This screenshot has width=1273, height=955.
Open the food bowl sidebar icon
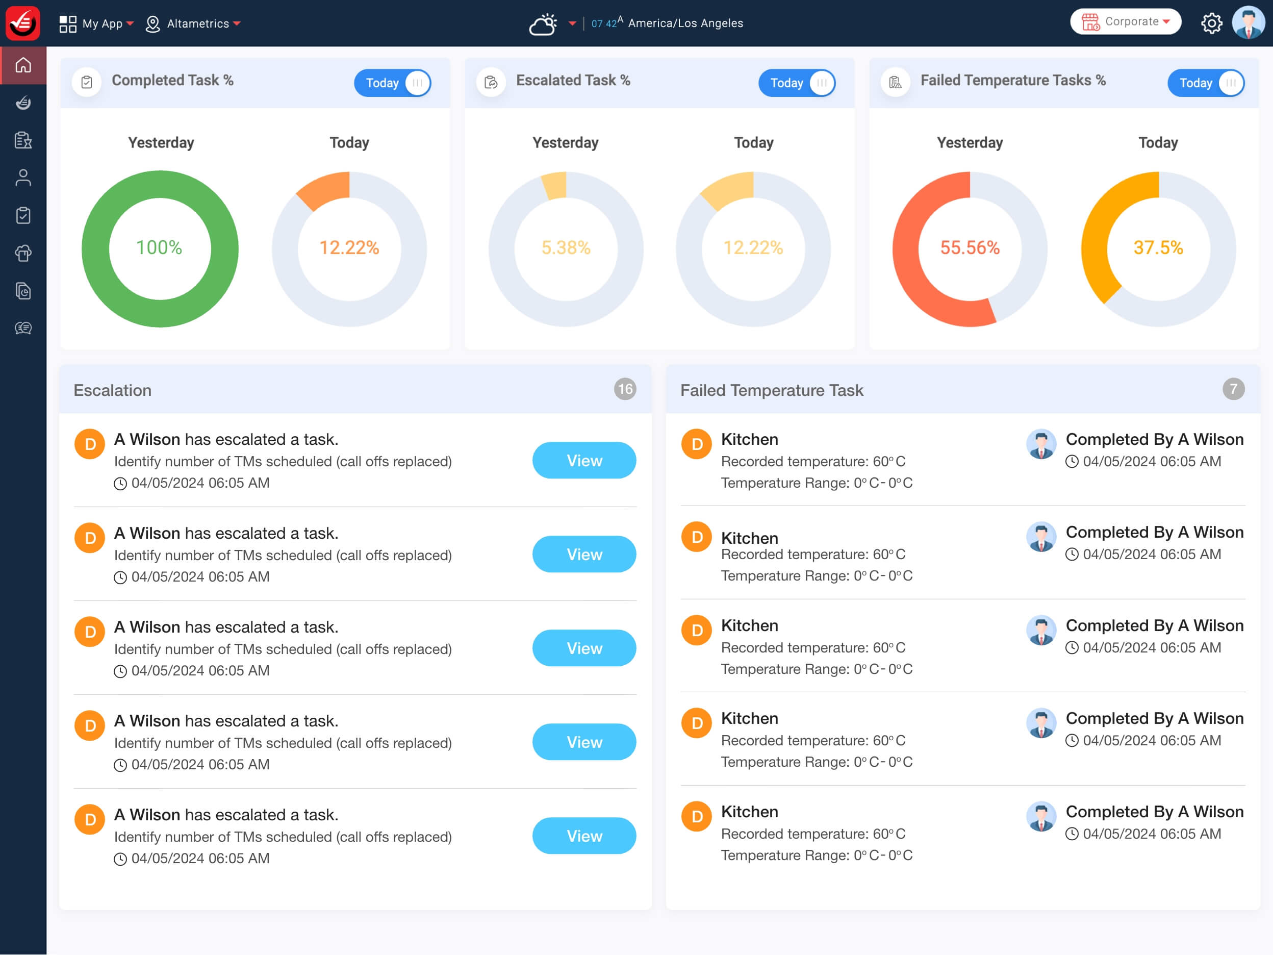(23, 103)
